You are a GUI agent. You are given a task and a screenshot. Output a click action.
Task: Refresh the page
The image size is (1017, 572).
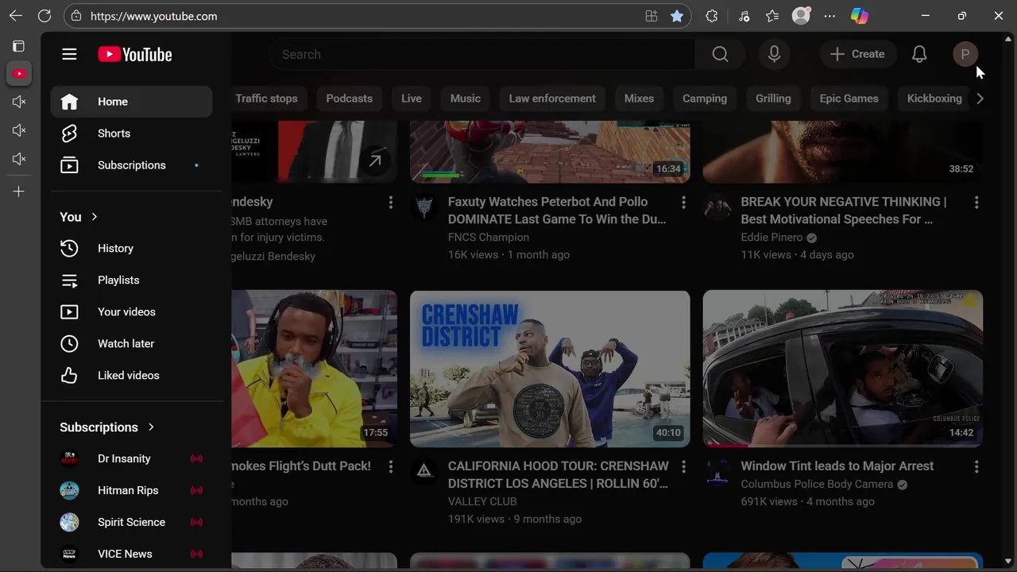(44, 16)
